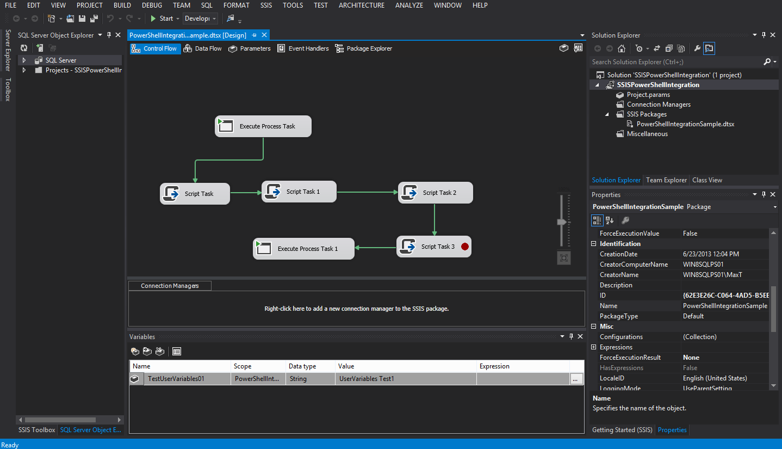The height and width of the screenshot is (449, 782).
Task: Collapse the SSIS Packages folder
Action: [x=607, y=114]
